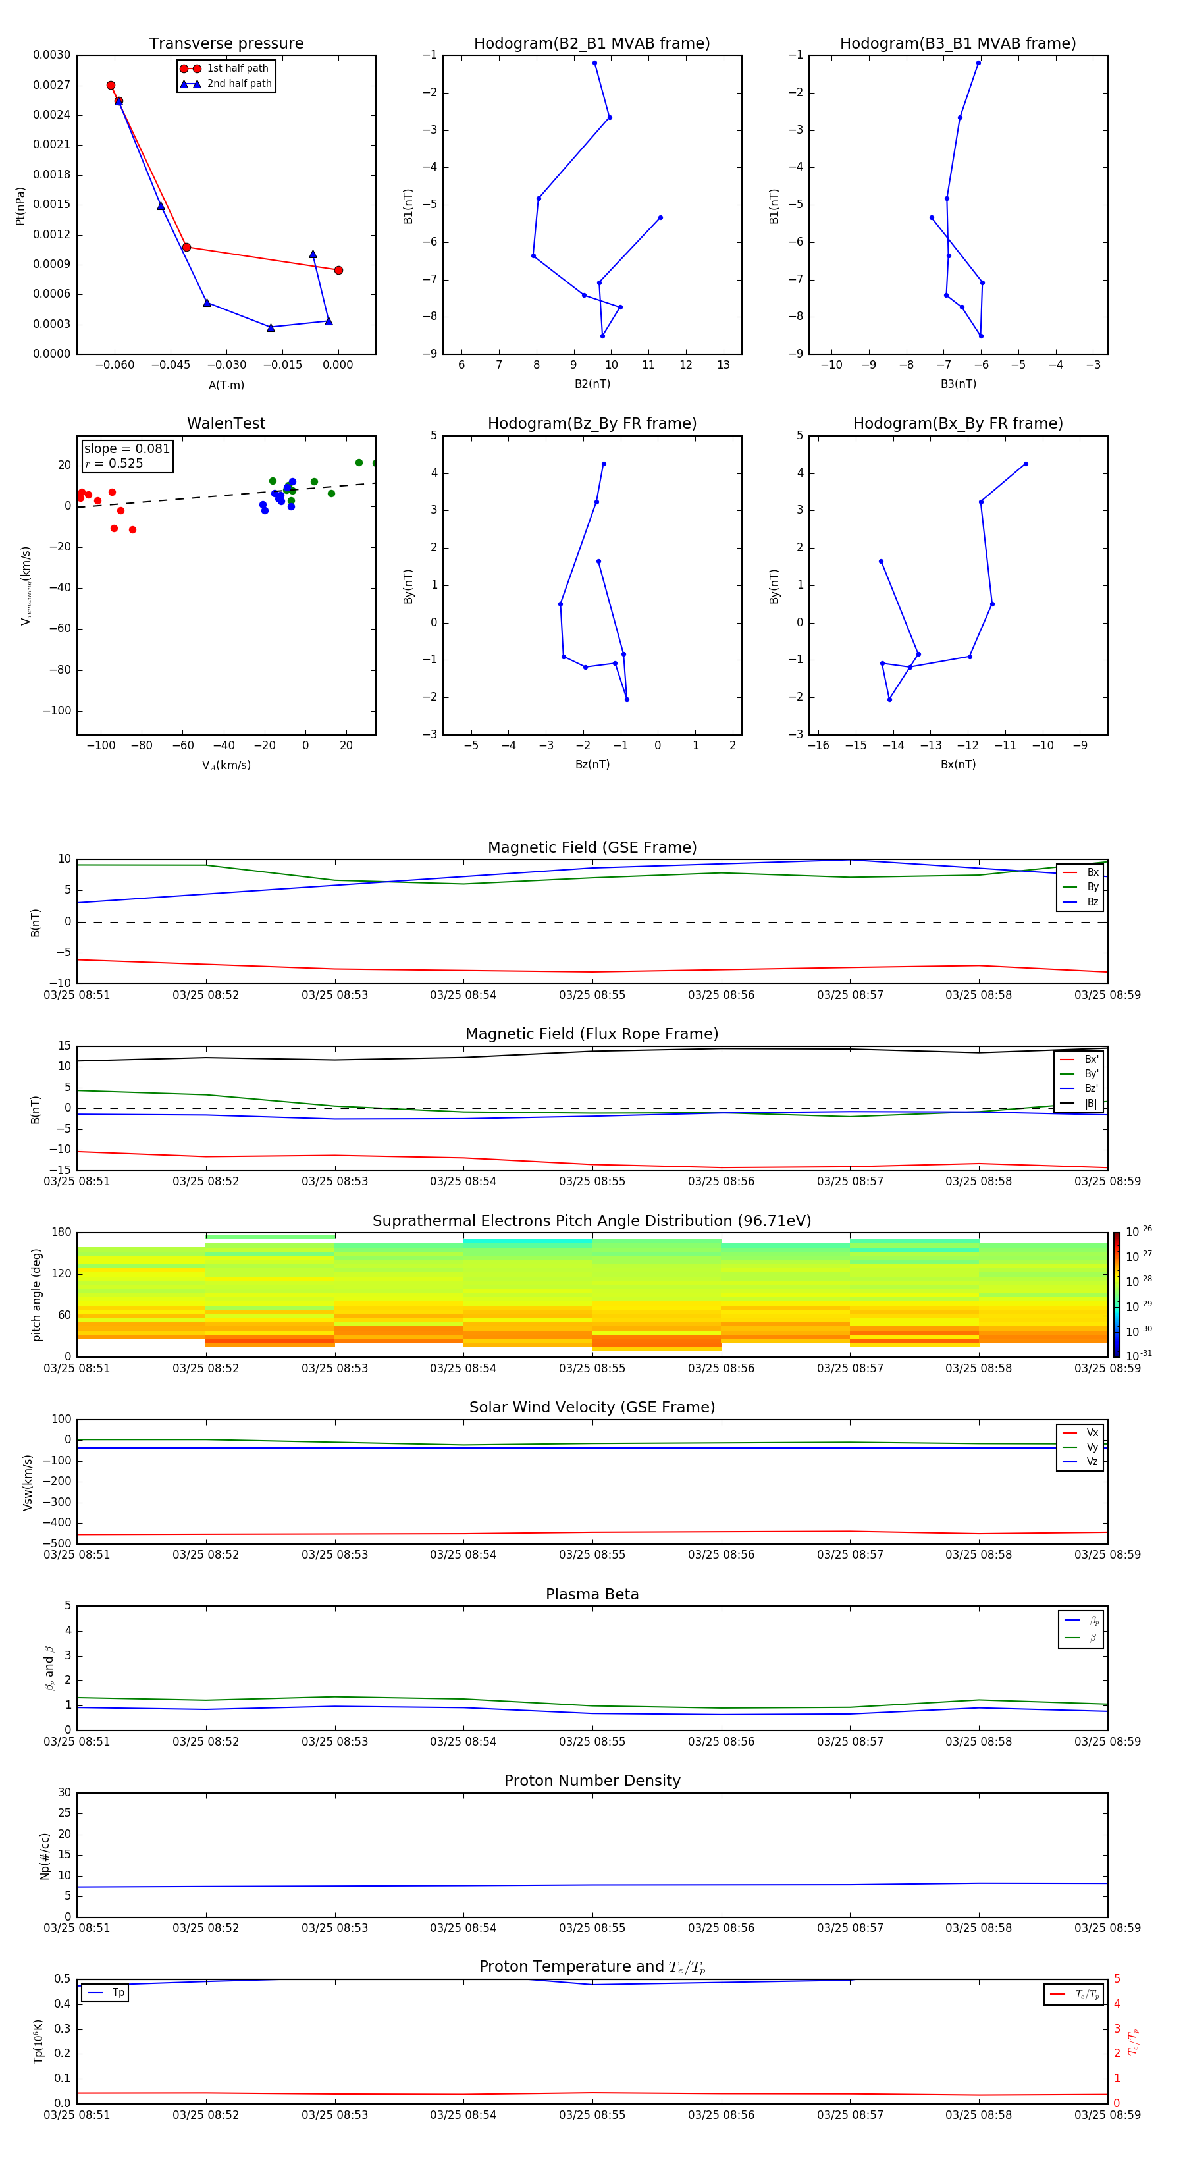1185x2173 pixels.
Task: Click the '10^-26' colorbar tick label
Action: point(1139,1231)
